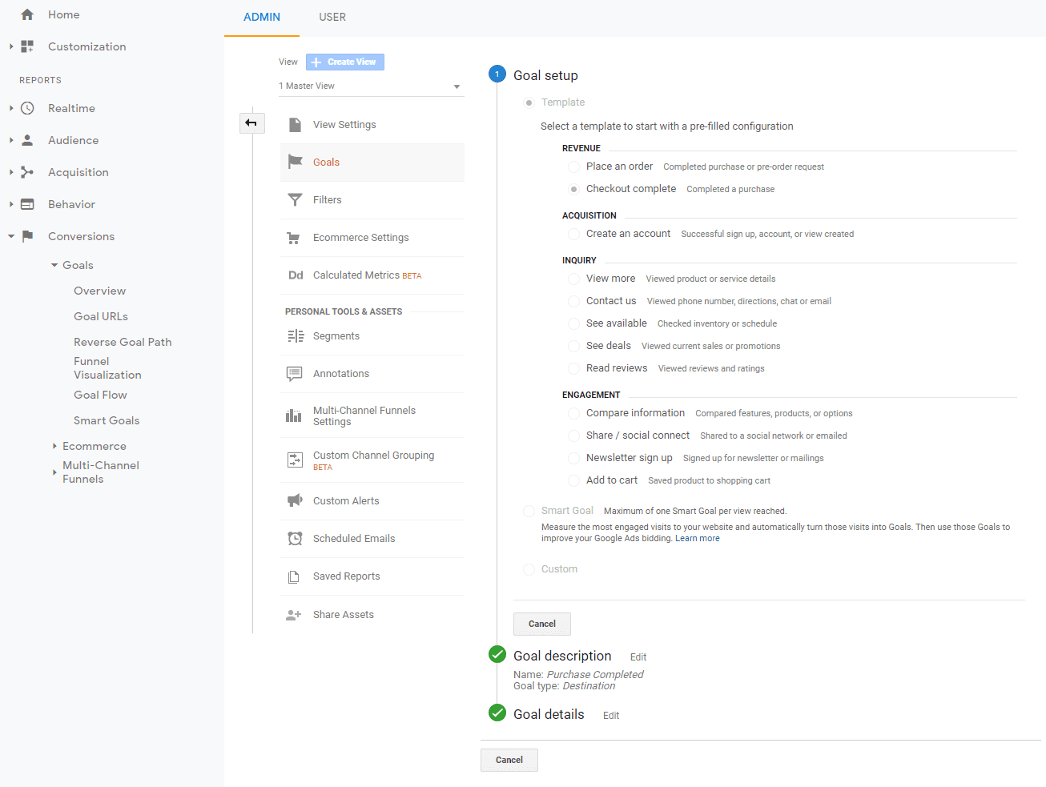Expand the Ecommerce section

[54, 445]
